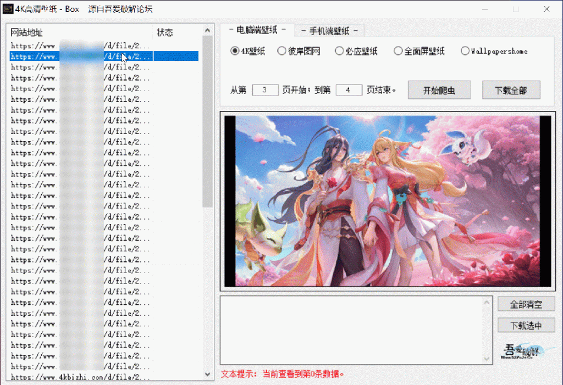Image resolution: width=563 pixels, height=385 pixels.
Task: Hit the 下载全部 button
Action: click(511, 90)
